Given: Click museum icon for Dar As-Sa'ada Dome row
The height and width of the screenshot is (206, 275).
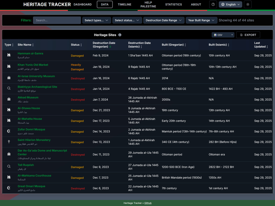Looking at the screenshot, I should 9,154.
